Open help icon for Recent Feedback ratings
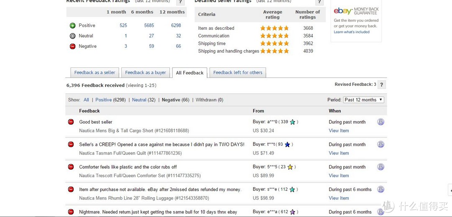This screenshot has height=217, width=452. pos(180,2)
